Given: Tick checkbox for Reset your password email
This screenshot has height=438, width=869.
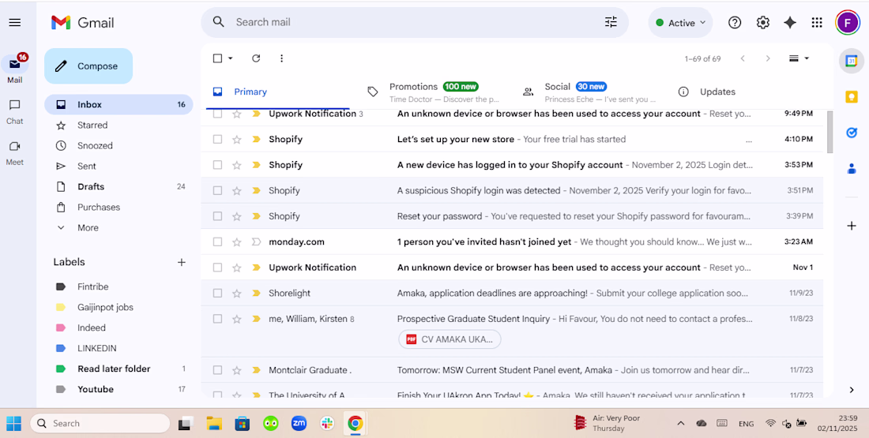Looking at the screenshot, I should pos(217,216).
